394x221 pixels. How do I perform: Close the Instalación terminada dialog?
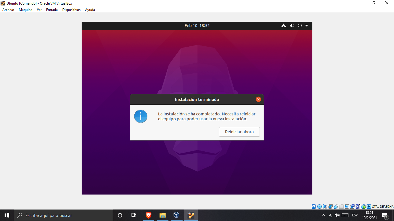pos(258,99)
